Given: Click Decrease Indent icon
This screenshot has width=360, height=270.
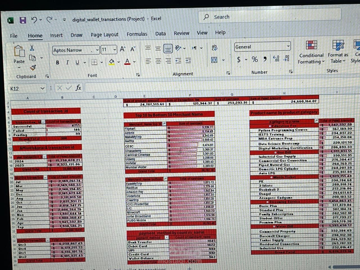Looking at the screenshot, I should point(178,60).
